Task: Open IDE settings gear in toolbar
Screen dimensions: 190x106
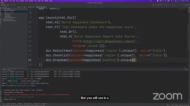Action: 187,5
